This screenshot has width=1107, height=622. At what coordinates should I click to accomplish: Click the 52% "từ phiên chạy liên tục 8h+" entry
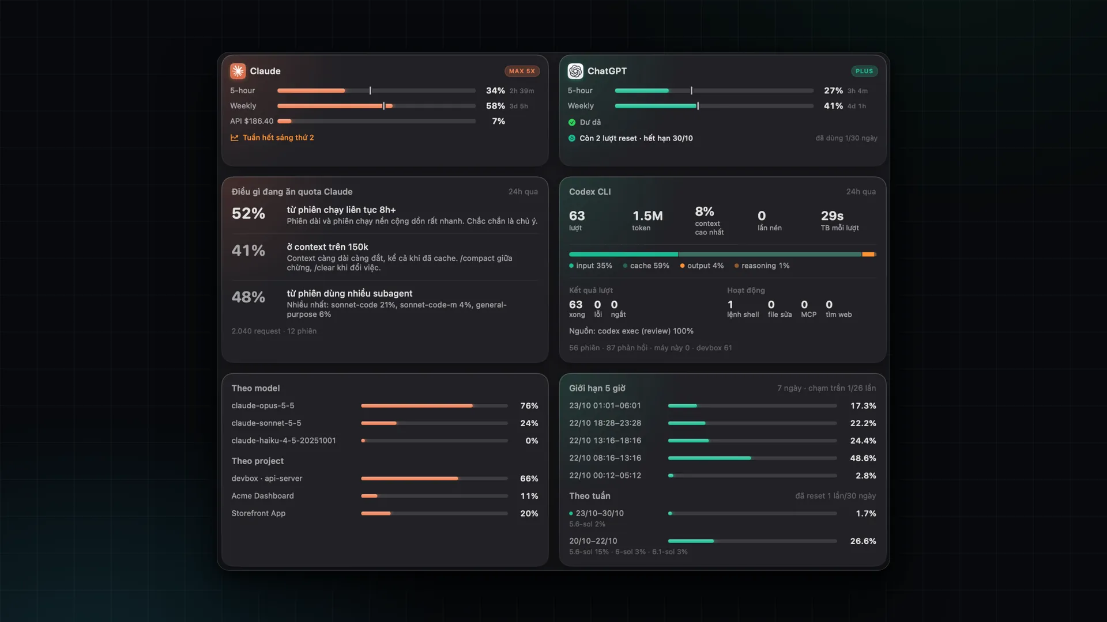click(x=385, y=215)
